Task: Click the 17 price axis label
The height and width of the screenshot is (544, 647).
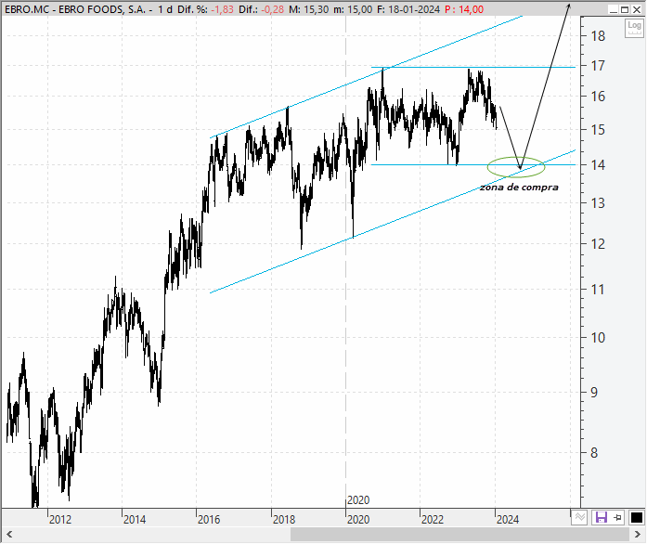Action: tap(598, 66)
